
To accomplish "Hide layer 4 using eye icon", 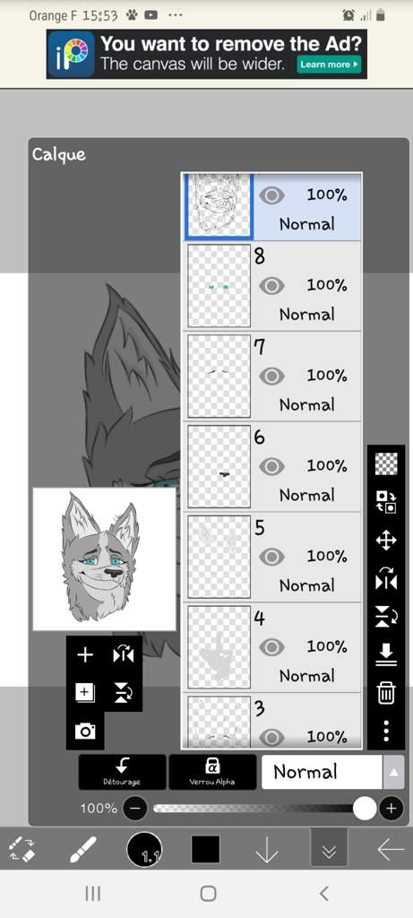I will pyautogui.click(x=271, y=647).
